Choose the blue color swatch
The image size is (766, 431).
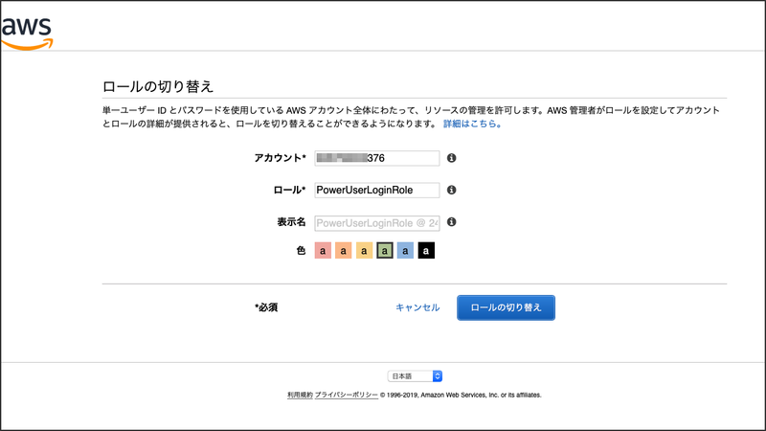(x=405, y=251)
